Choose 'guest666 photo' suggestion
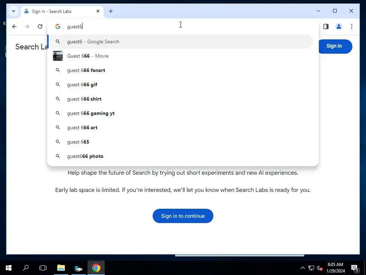 click(180, 156)
